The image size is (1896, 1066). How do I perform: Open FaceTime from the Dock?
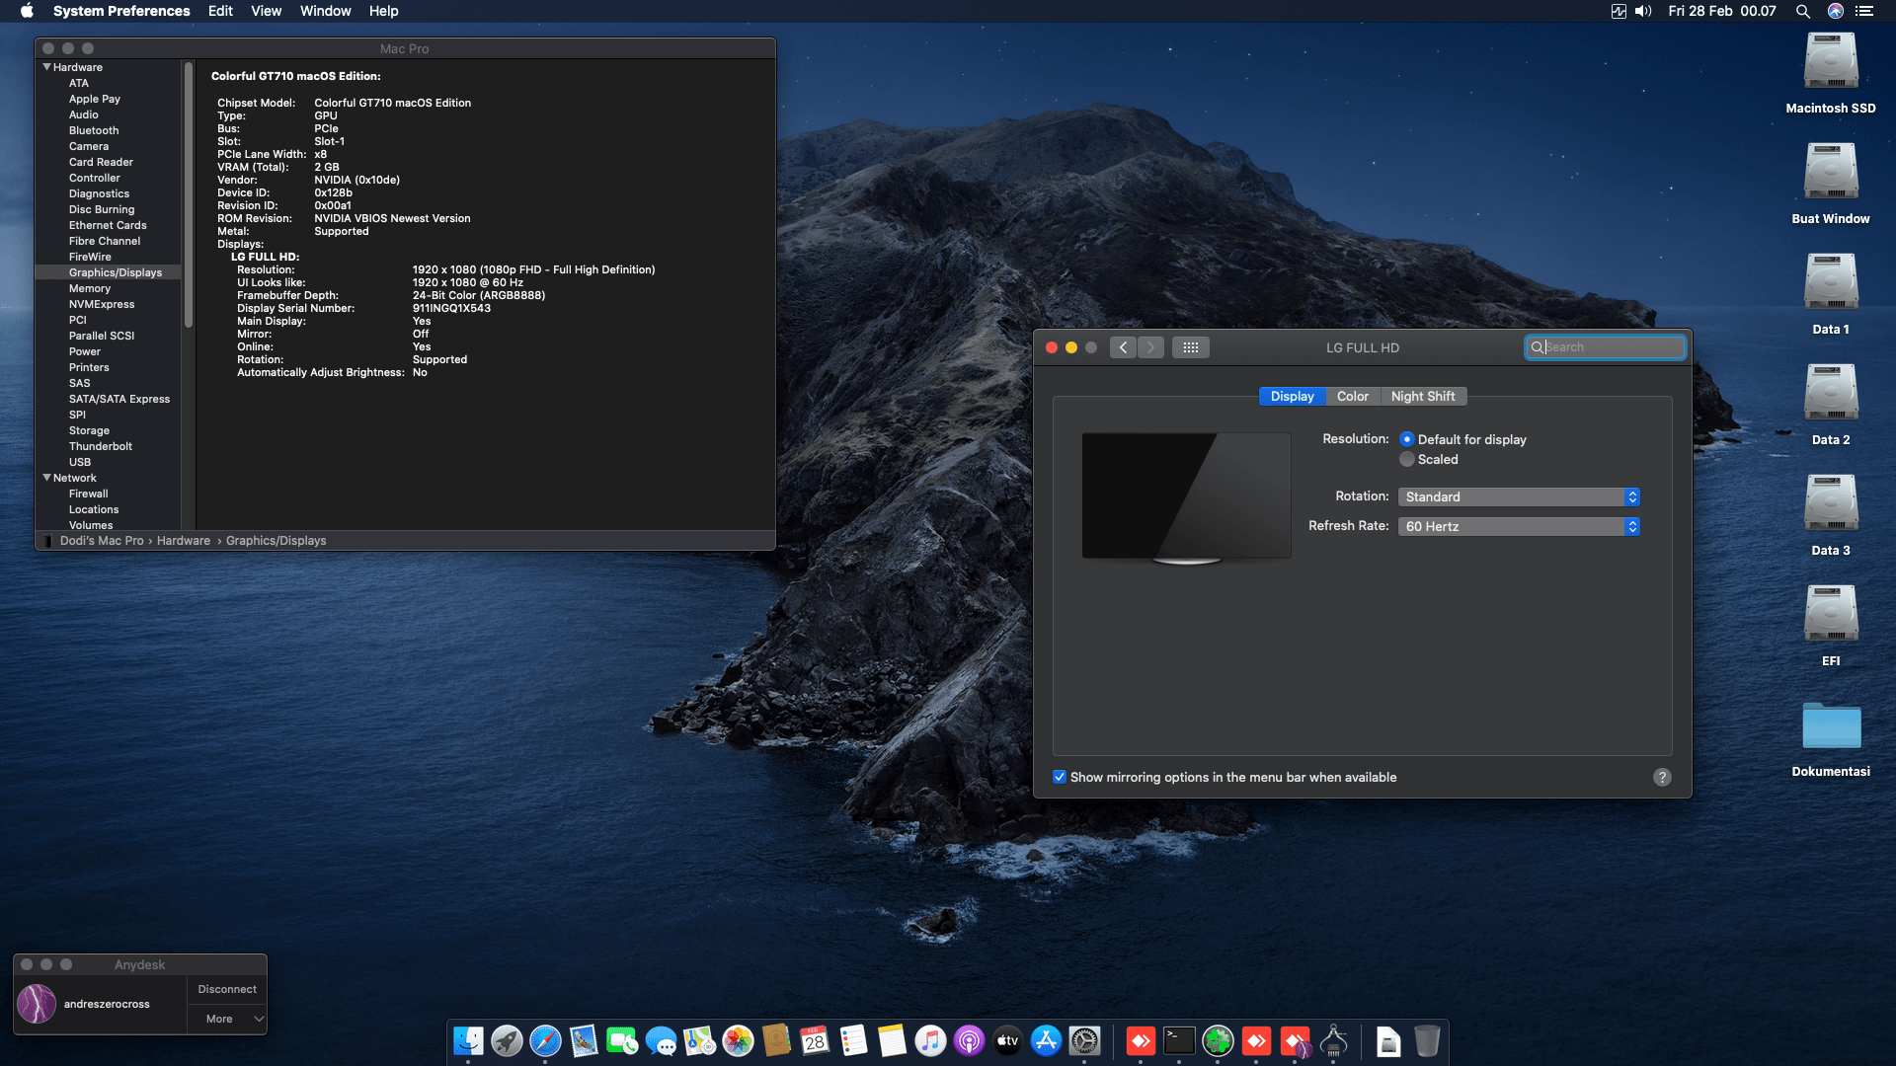(622, 1040)
